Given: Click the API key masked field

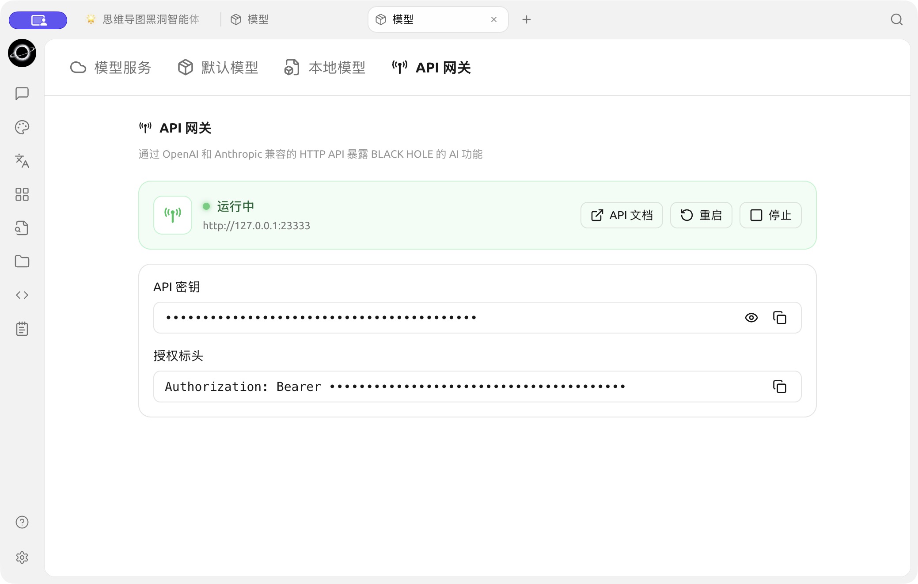Looking at the screenshot, I should pos(477,318).
